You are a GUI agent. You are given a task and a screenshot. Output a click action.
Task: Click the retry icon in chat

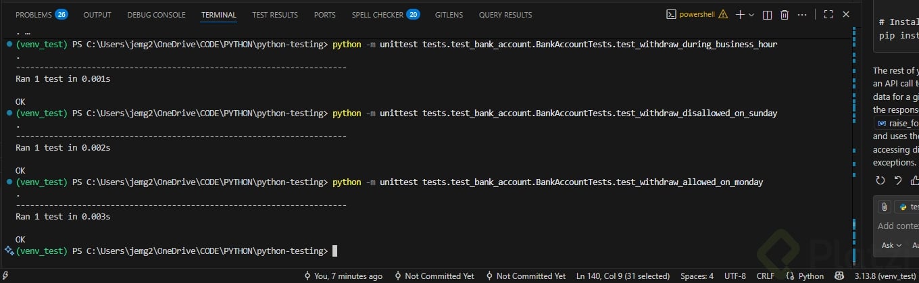(880, 180)
